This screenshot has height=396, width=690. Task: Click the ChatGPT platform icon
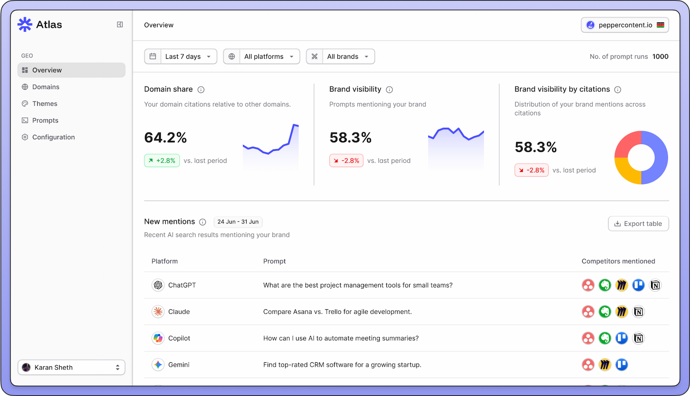(158, 285)
